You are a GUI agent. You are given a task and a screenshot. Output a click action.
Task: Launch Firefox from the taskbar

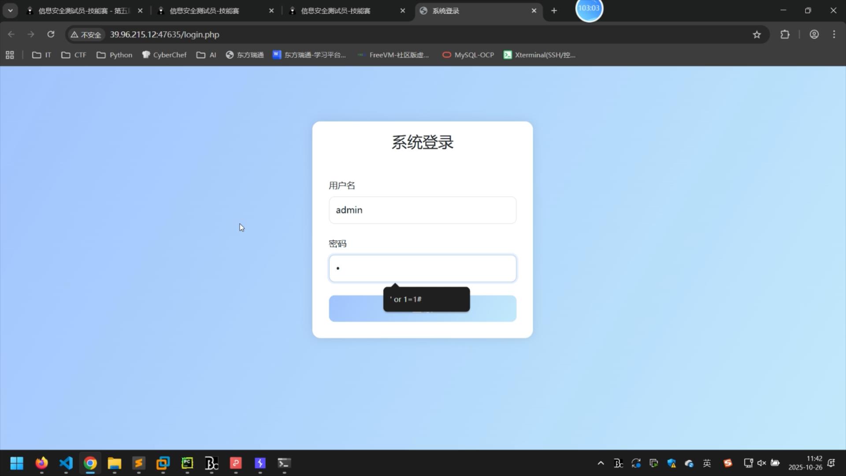tap(42, 463)
